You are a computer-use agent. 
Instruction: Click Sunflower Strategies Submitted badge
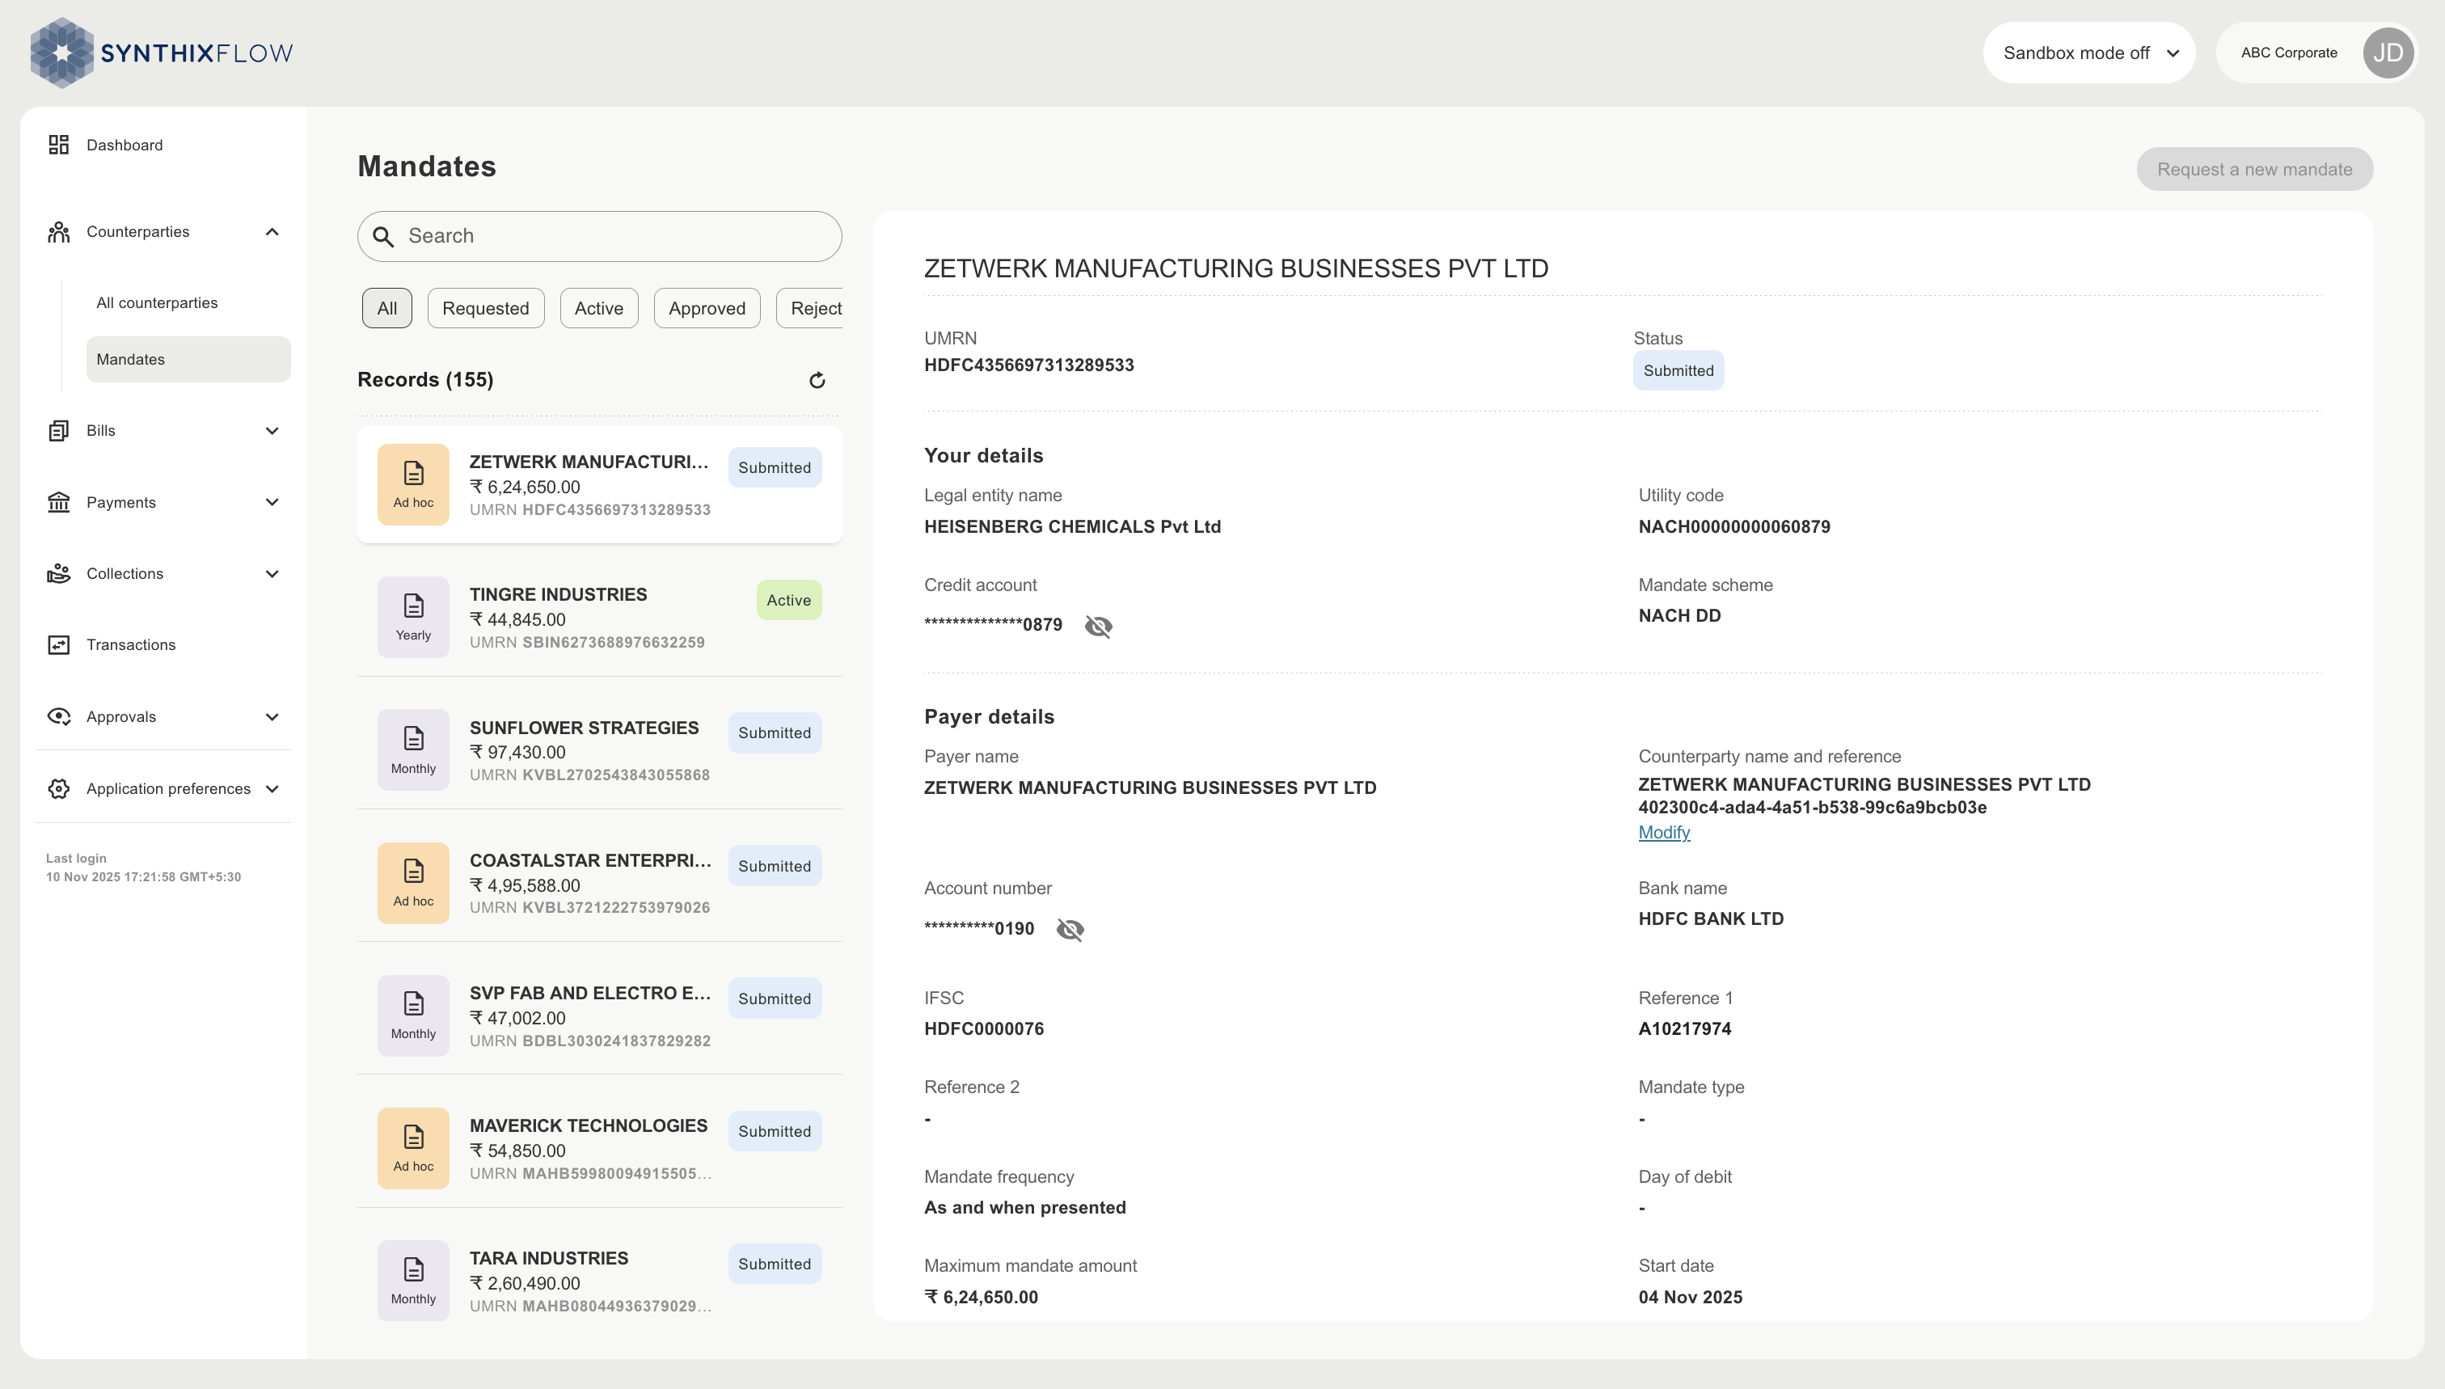[775, 732]
